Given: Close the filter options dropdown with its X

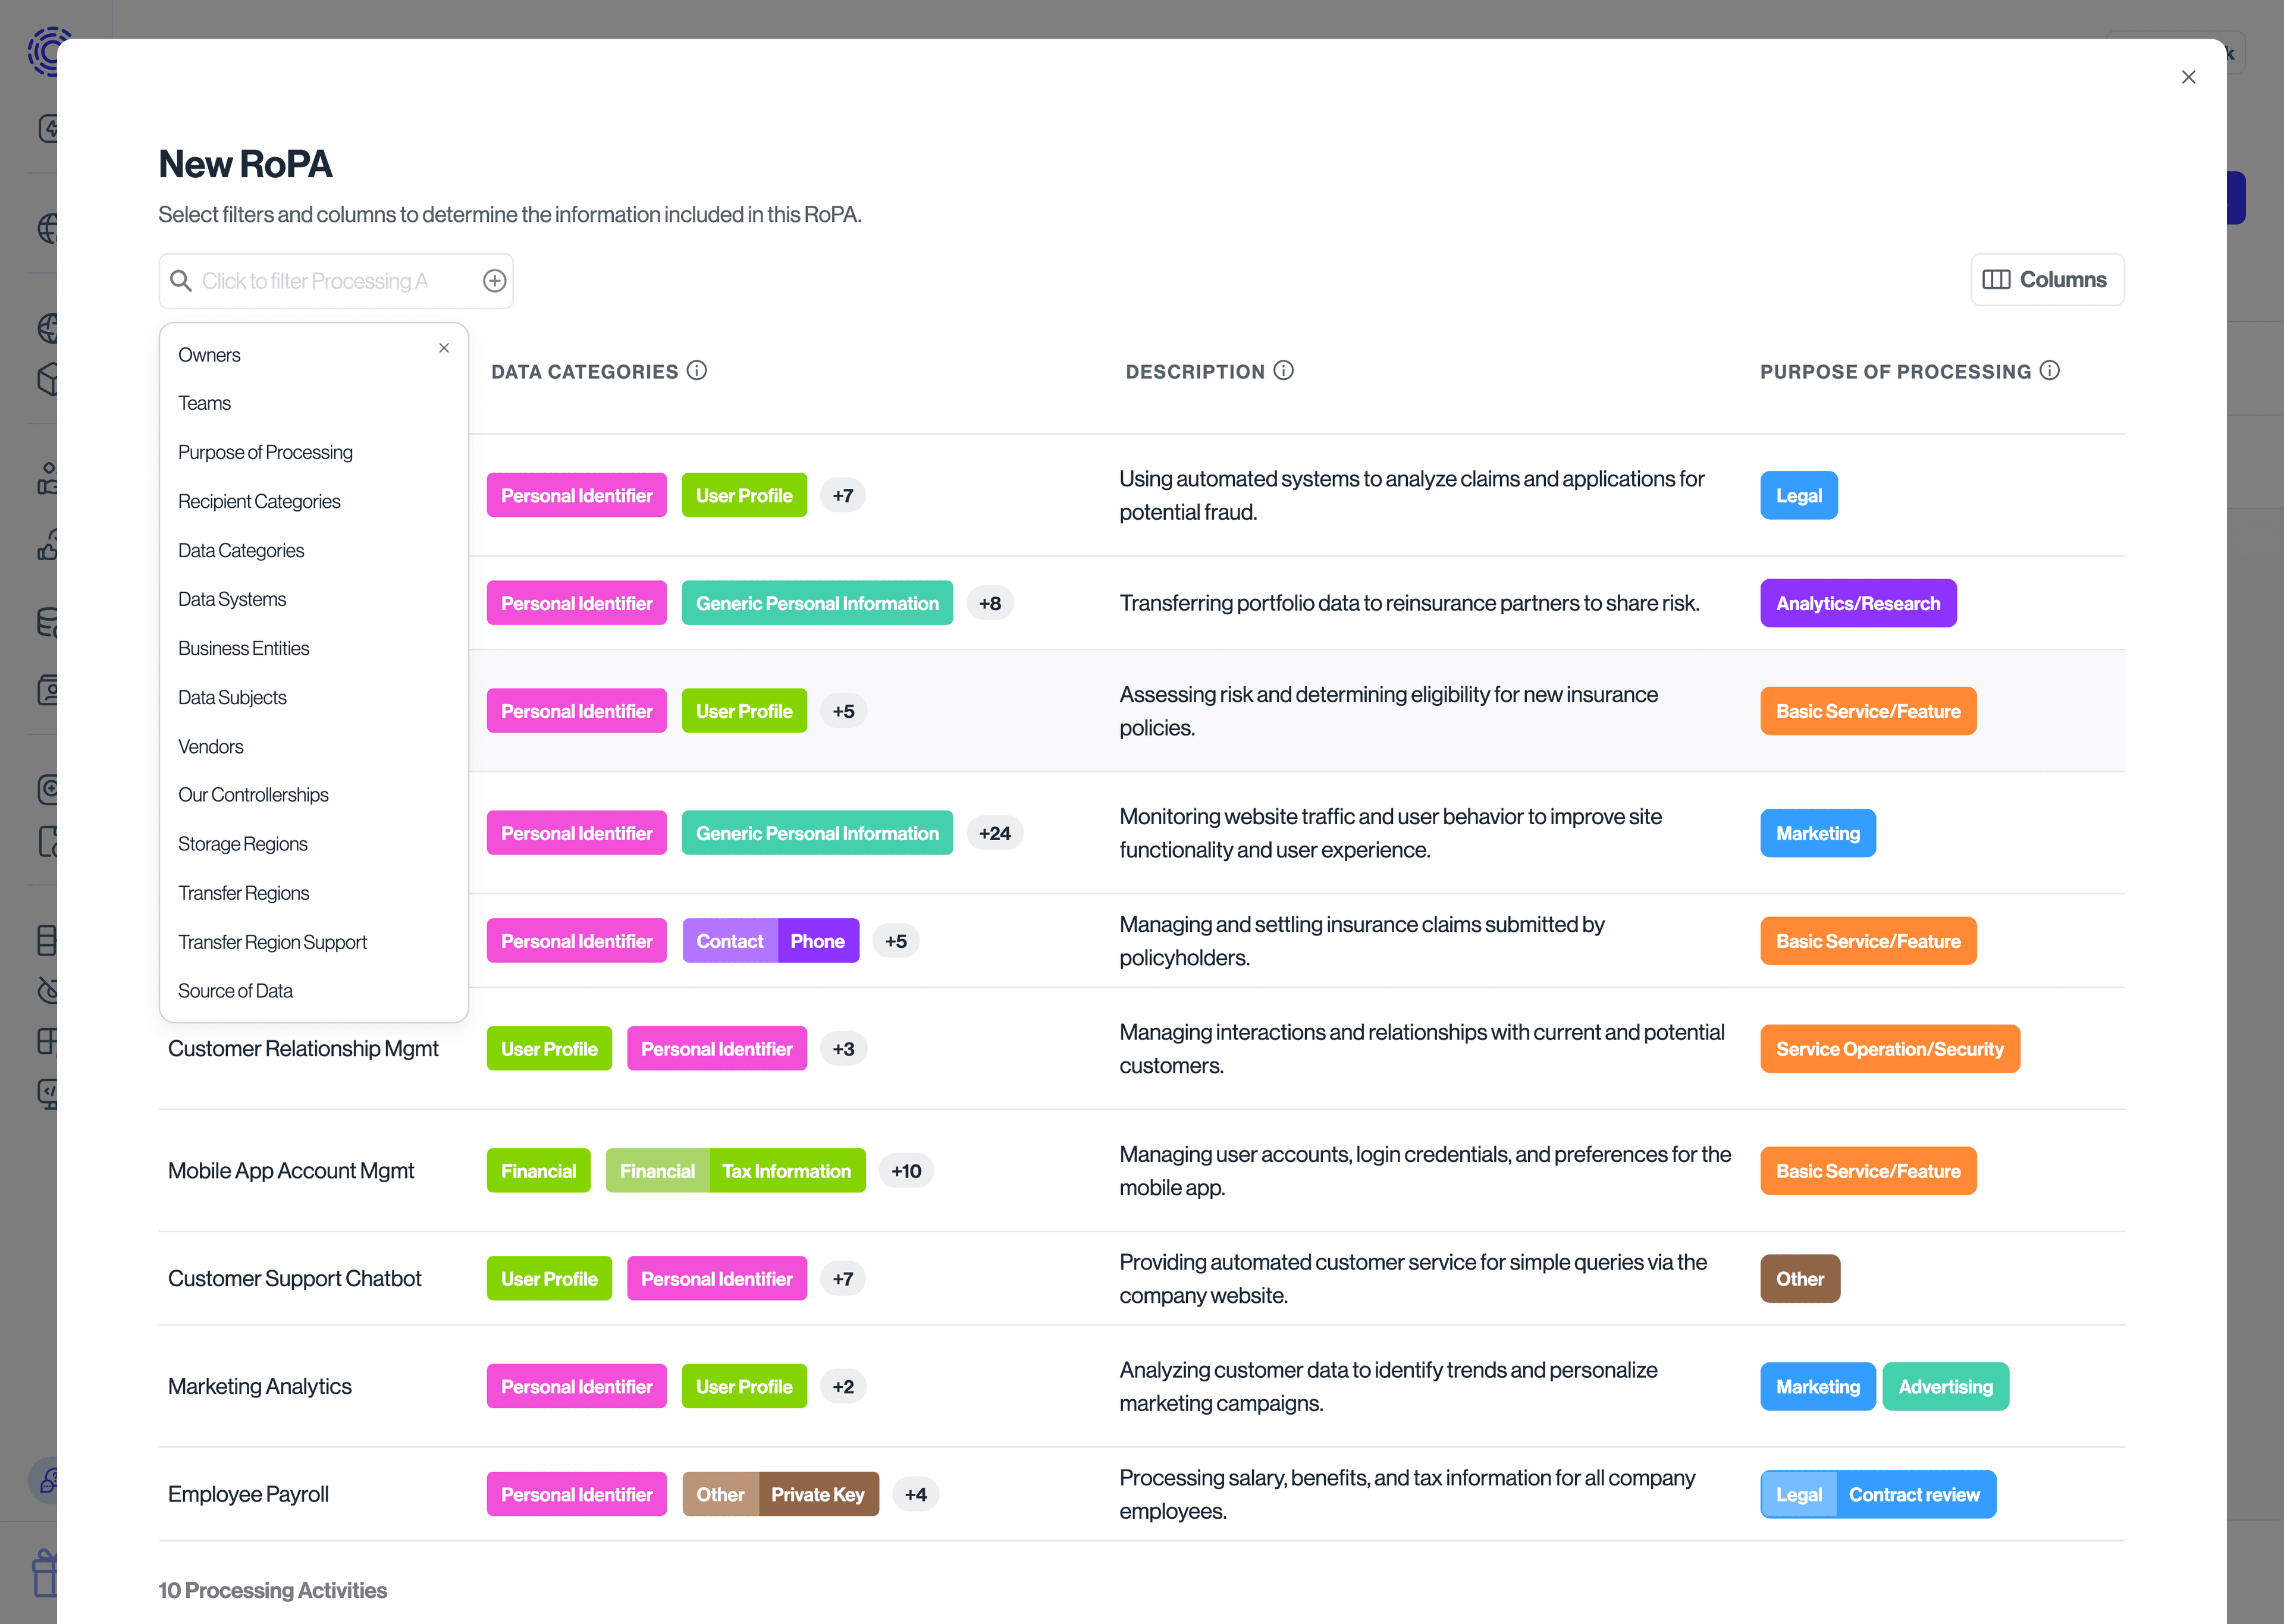Looking at the screenshot, I should click(x=444, y=348).
